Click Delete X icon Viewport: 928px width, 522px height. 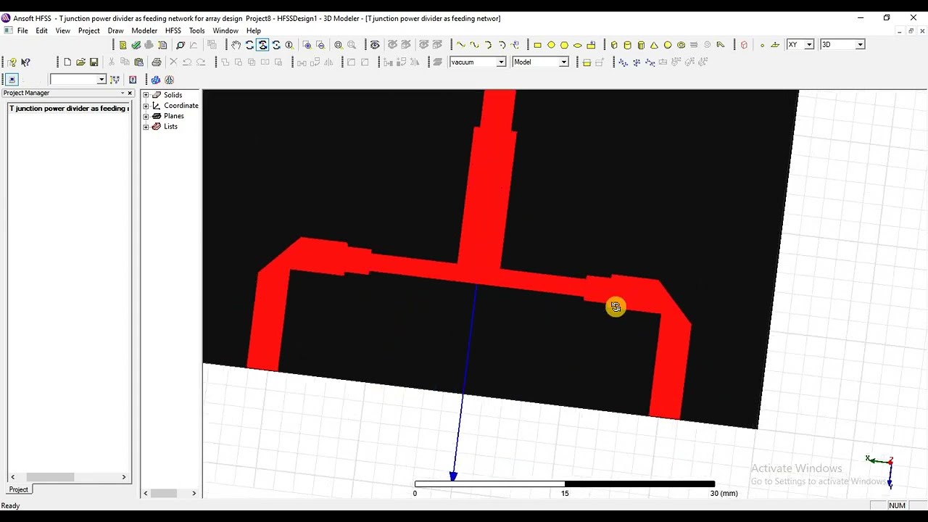point(173,62)
